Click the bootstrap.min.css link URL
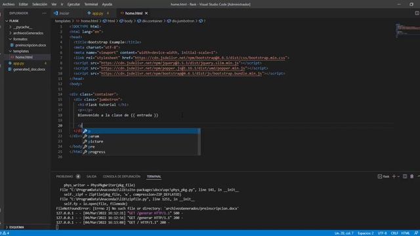 (x=211, y=58)
